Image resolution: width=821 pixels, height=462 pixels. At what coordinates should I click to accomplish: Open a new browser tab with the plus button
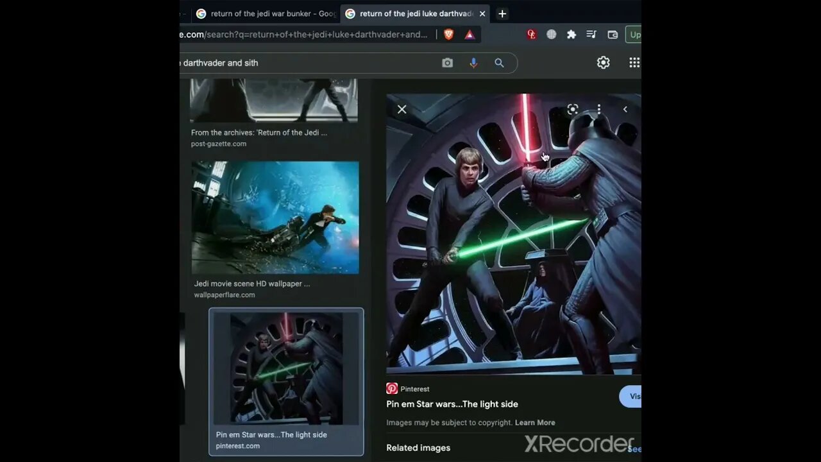(502, 13)
